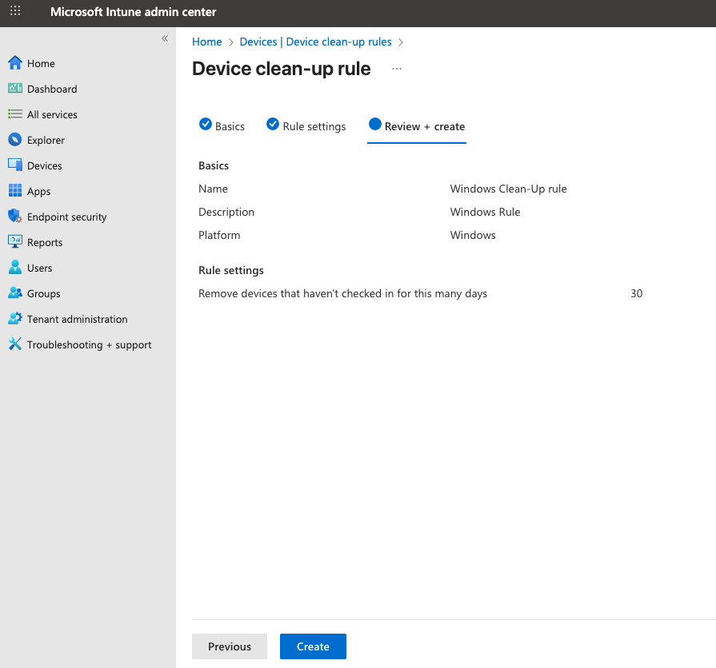Open the Reports icon in sidebar
This screenshot has height=668, width=716.
pos(14,242)
